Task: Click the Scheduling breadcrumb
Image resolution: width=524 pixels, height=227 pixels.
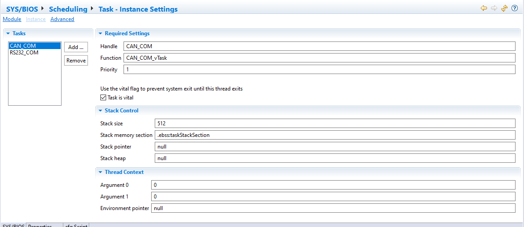Action: [68, 9]
